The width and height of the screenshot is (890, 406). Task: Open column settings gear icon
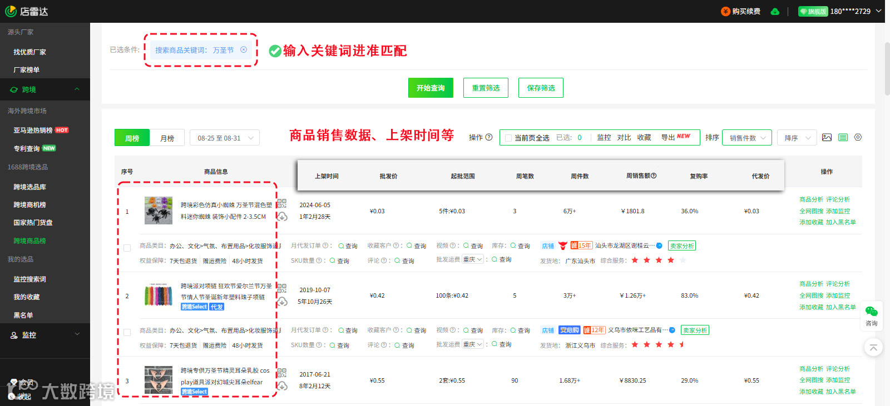[858, 137]
